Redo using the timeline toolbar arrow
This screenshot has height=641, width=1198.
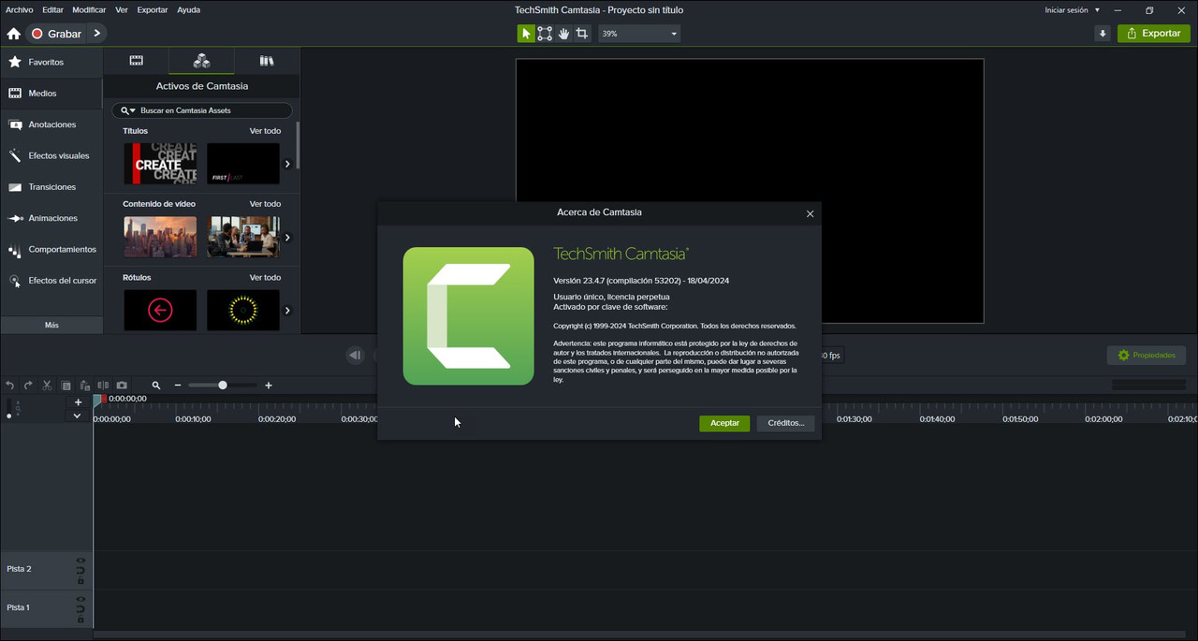(x=28, y=386)
